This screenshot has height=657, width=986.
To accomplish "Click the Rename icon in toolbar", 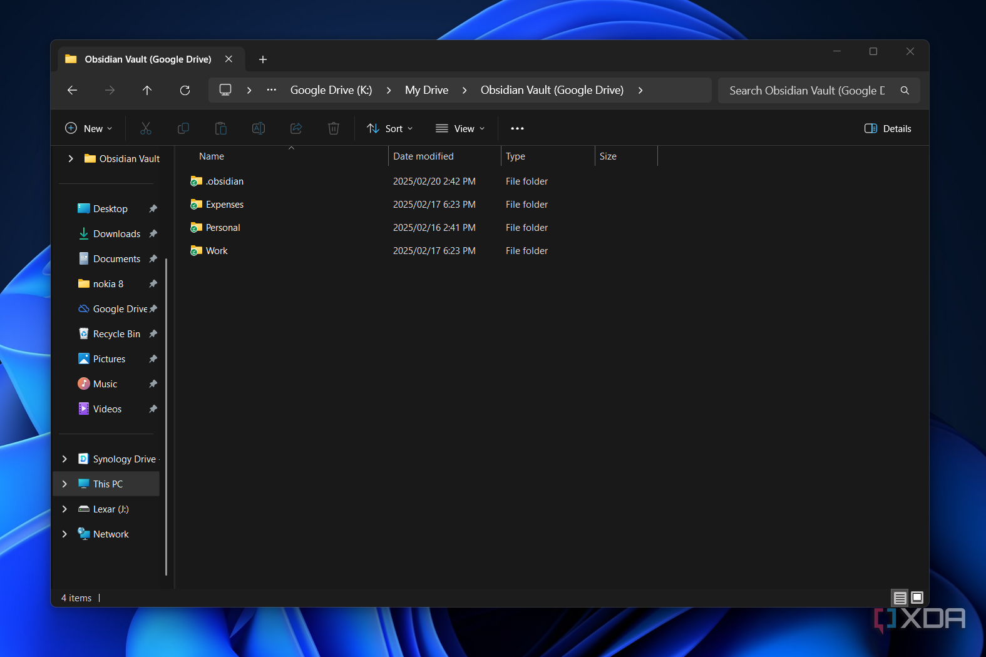I will 259,128.
